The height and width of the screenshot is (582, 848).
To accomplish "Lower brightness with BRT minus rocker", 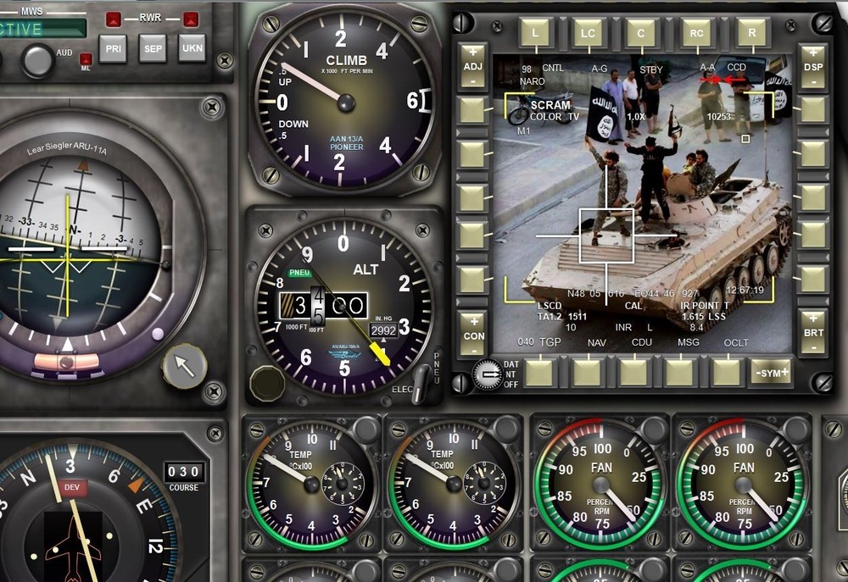I will [x=813, y=347].
